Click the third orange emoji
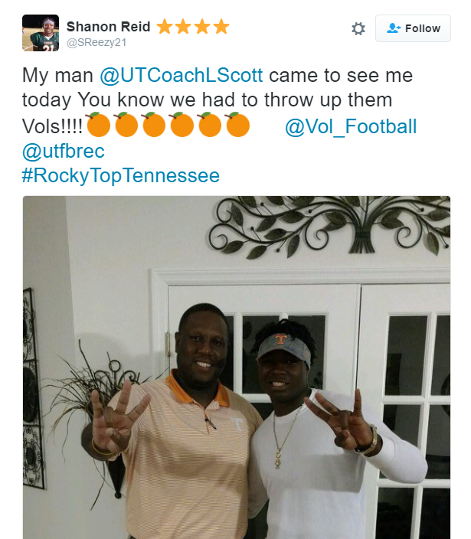This screenshot has height=539, width=471. tap(154, 125)
